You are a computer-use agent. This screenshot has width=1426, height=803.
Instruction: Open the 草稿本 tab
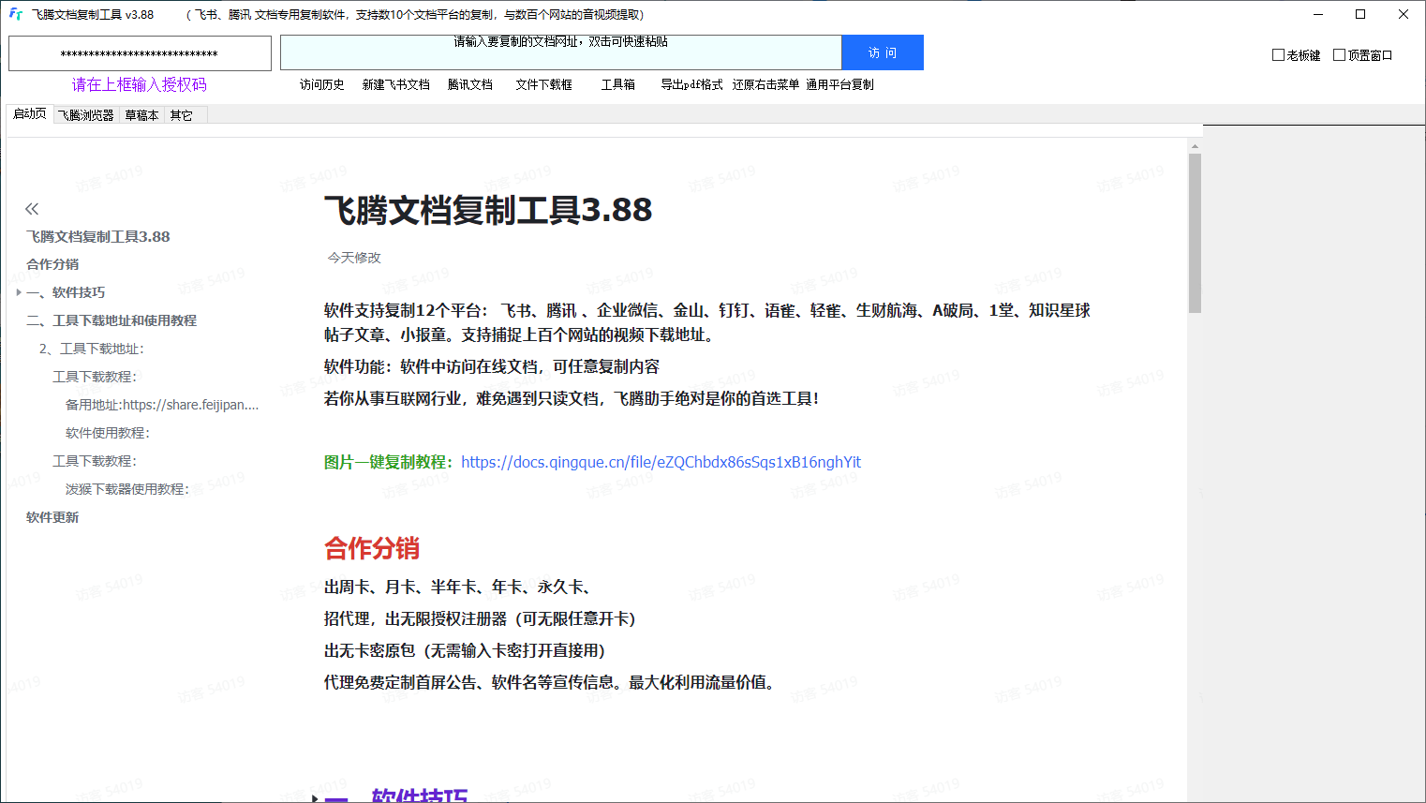click(x=141, y=115)
